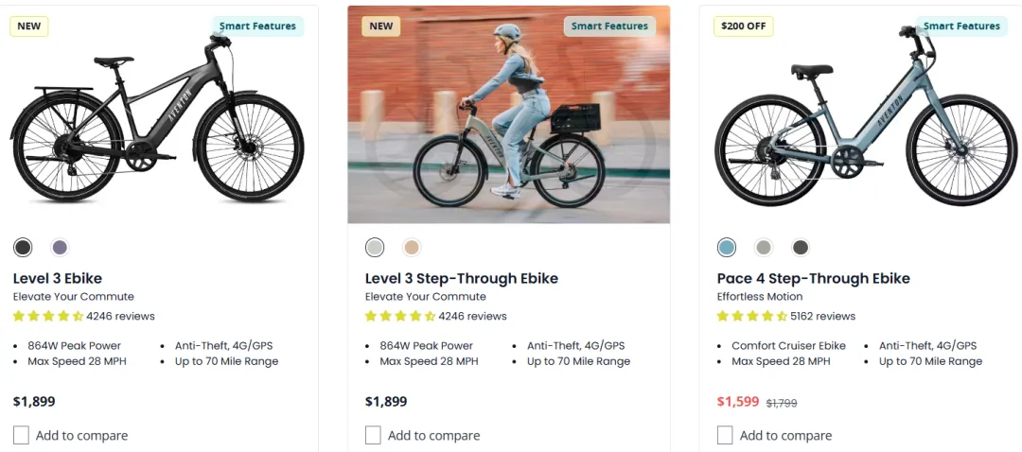Open Level 3 Step-Through Ebike title link

coord(462,278)
